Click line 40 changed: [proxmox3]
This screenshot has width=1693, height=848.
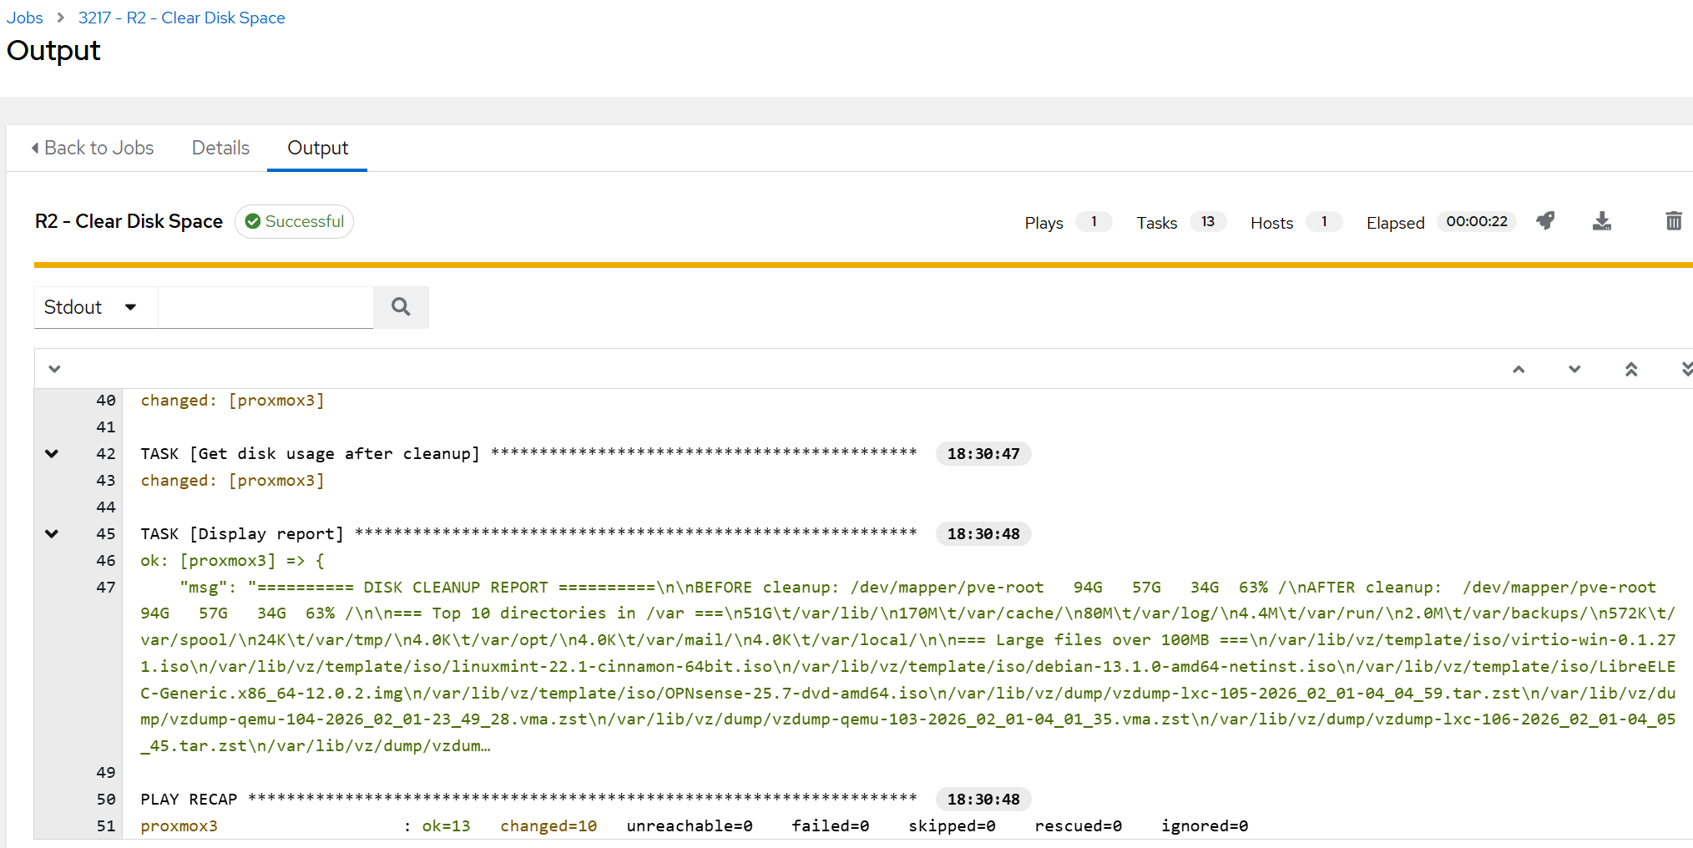pos(232,401)
